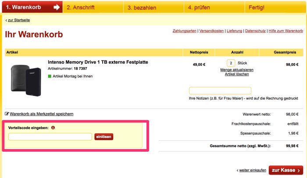Open the Zahlungsarten link
This screenshot has width=307, height=178.
click(x=185, y=31)
